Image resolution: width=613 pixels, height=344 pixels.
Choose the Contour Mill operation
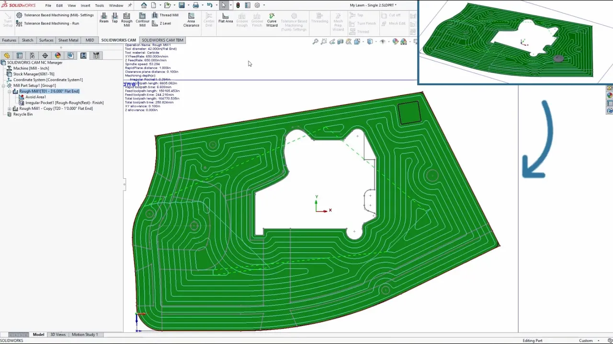(x=142, y=20)
